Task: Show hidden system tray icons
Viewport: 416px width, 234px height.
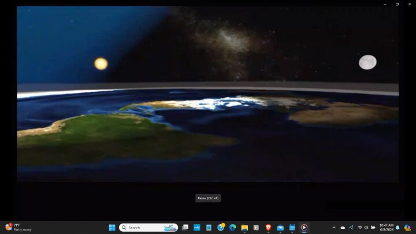Action: (x=334, y=228)
